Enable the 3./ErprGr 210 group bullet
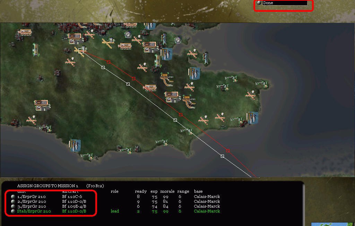Screen dimensions: 355x226 (x=13, y=206)
